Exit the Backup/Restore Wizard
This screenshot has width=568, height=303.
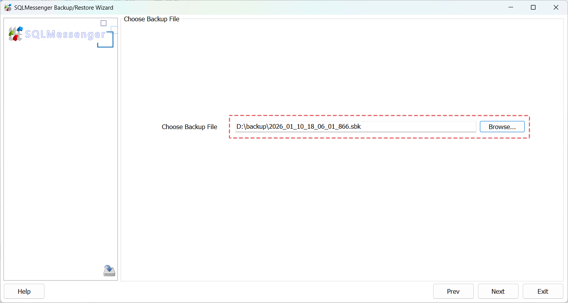543,291
